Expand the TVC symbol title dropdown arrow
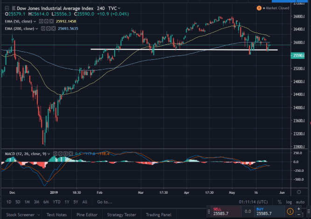Viewport: 311px width, 219px height. 119,8
